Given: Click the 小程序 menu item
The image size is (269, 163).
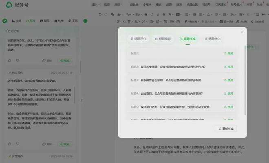Looking at the screenshot, I should [x=147, y=4].
